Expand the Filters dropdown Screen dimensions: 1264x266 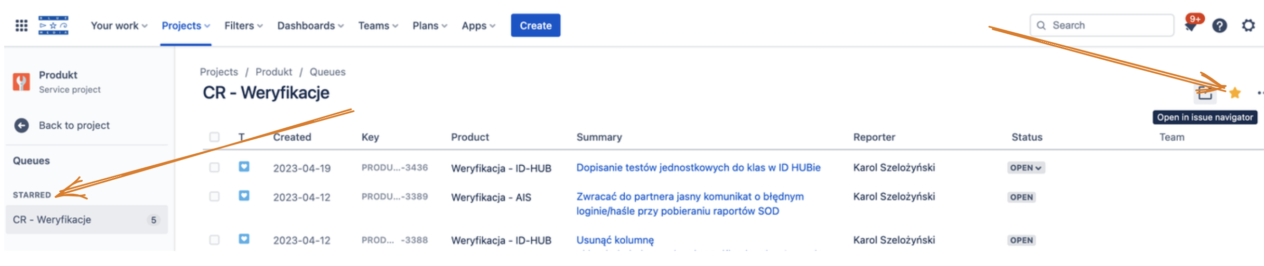[243, 25]
